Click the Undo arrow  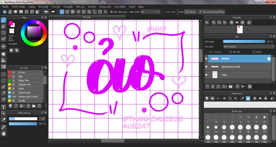coord(46,12)
